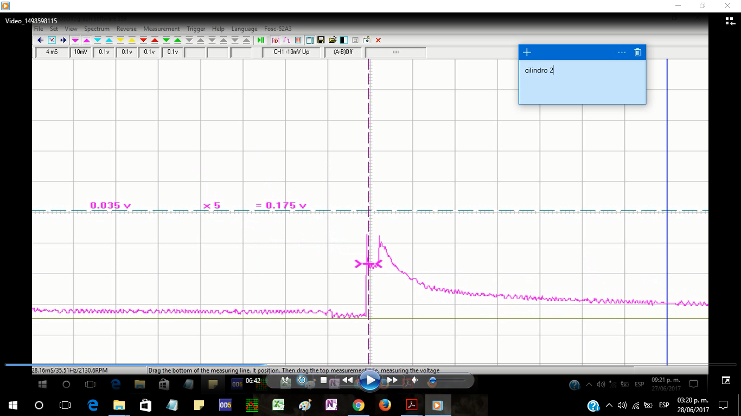Open the sticky note three-dots menu
The width and height of the screenshot is (741, 416).
622,52
